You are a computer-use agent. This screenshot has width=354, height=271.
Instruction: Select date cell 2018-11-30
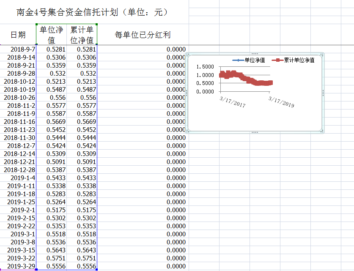coord(18,138)
